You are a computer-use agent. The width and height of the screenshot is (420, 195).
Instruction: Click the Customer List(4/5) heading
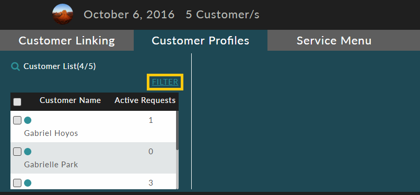click(x=60, y=66)
